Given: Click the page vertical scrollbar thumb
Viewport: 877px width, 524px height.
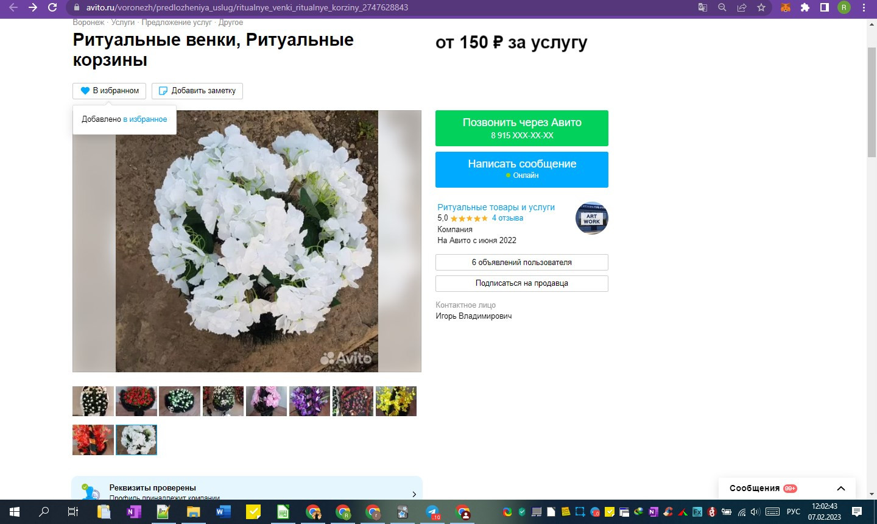Looking at the screenshot, I should click(x=872, y=101).
